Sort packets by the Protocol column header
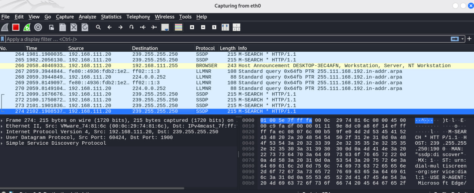 point(207,48)
